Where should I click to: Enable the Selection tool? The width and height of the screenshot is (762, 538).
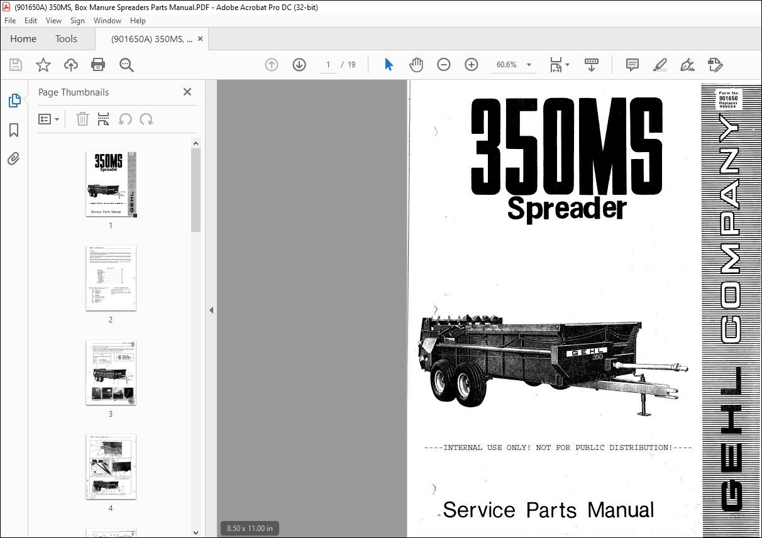(389, 64)
